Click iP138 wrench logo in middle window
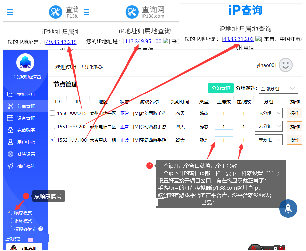The height and width of the screenshot is (251, 306). click(x=132, y=12)
